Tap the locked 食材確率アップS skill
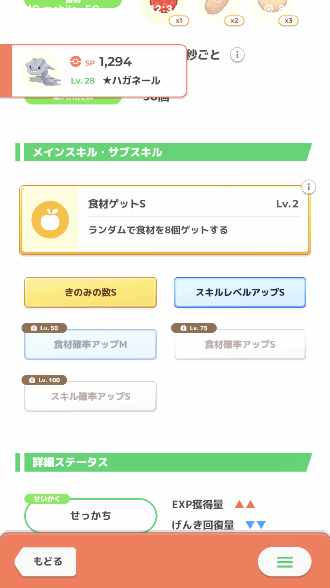330x588 pixels. tap(240, 344)
